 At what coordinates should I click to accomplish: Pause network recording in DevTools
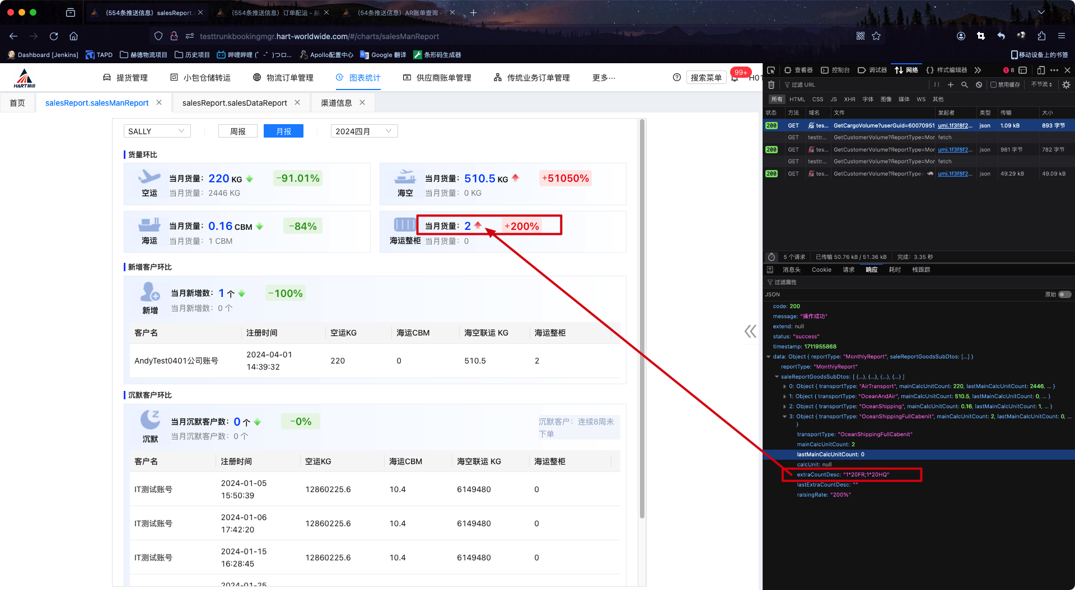936,84
